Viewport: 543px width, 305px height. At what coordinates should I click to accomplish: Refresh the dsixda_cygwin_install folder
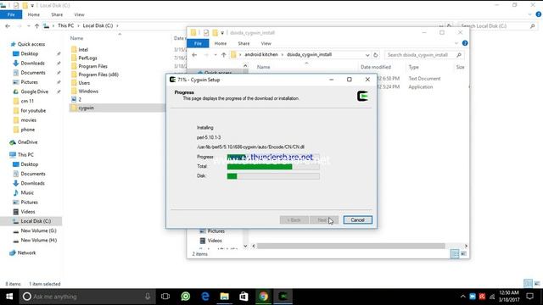375,54
